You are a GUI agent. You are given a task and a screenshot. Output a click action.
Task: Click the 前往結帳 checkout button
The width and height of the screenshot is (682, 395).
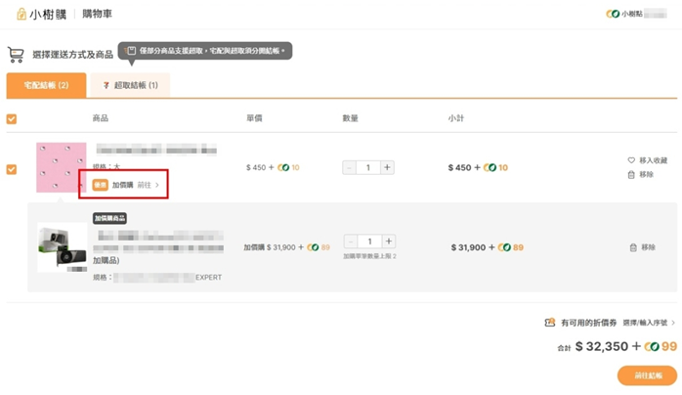[647, 375]
